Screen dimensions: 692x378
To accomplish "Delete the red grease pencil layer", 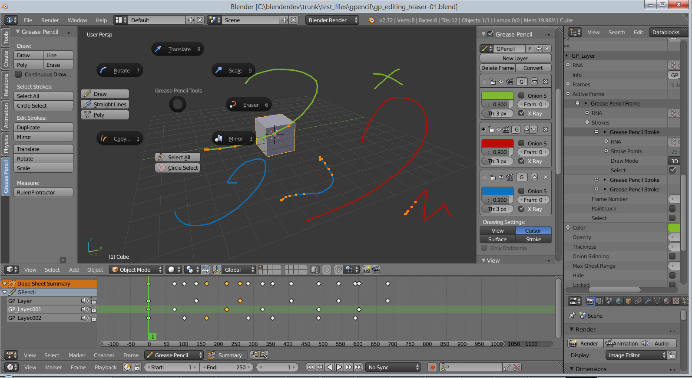I will 546,129.
